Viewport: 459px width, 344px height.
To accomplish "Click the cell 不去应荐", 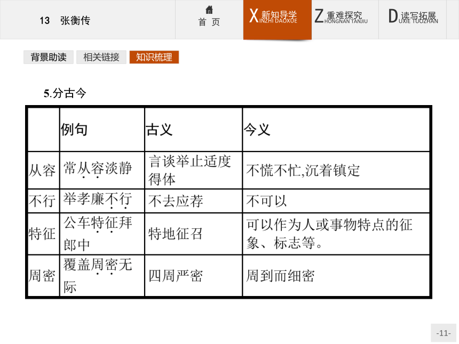I will [x=176, y=201].
